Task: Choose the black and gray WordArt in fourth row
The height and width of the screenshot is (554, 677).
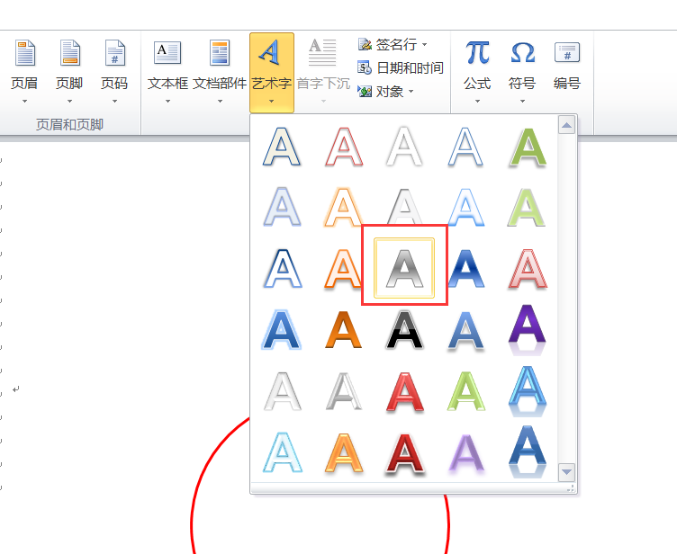Action: click(x=404, y=329)
